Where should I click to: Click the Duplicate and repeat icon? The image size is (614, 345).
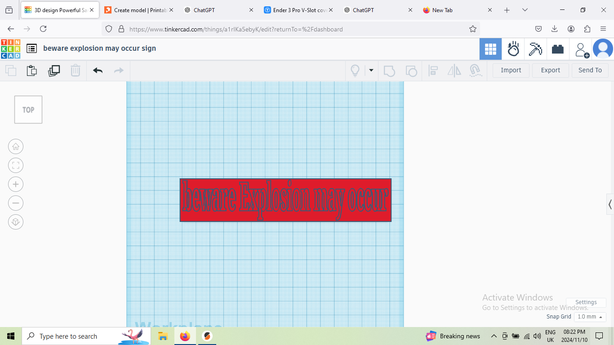pos(54,71)
